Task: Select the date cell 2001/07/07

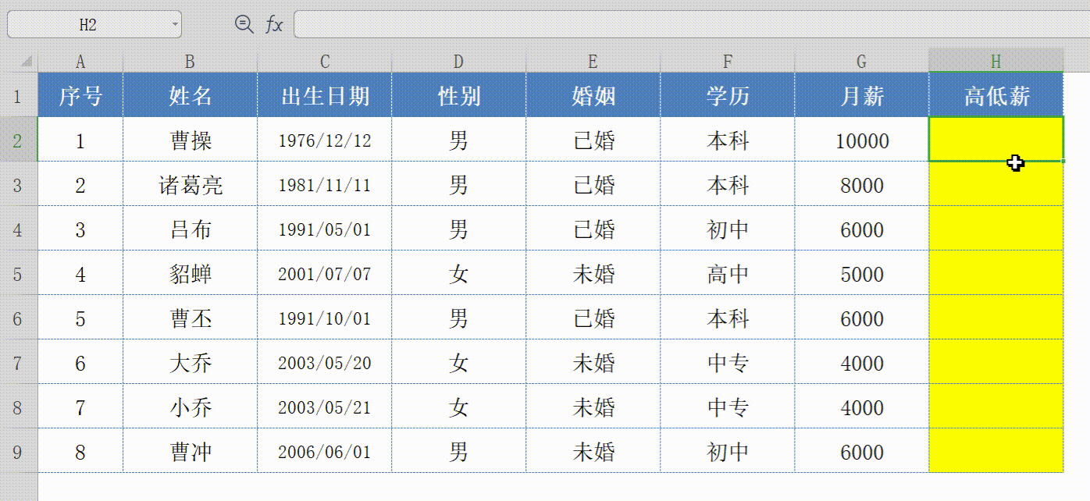Action: click(x=324, y=274)
